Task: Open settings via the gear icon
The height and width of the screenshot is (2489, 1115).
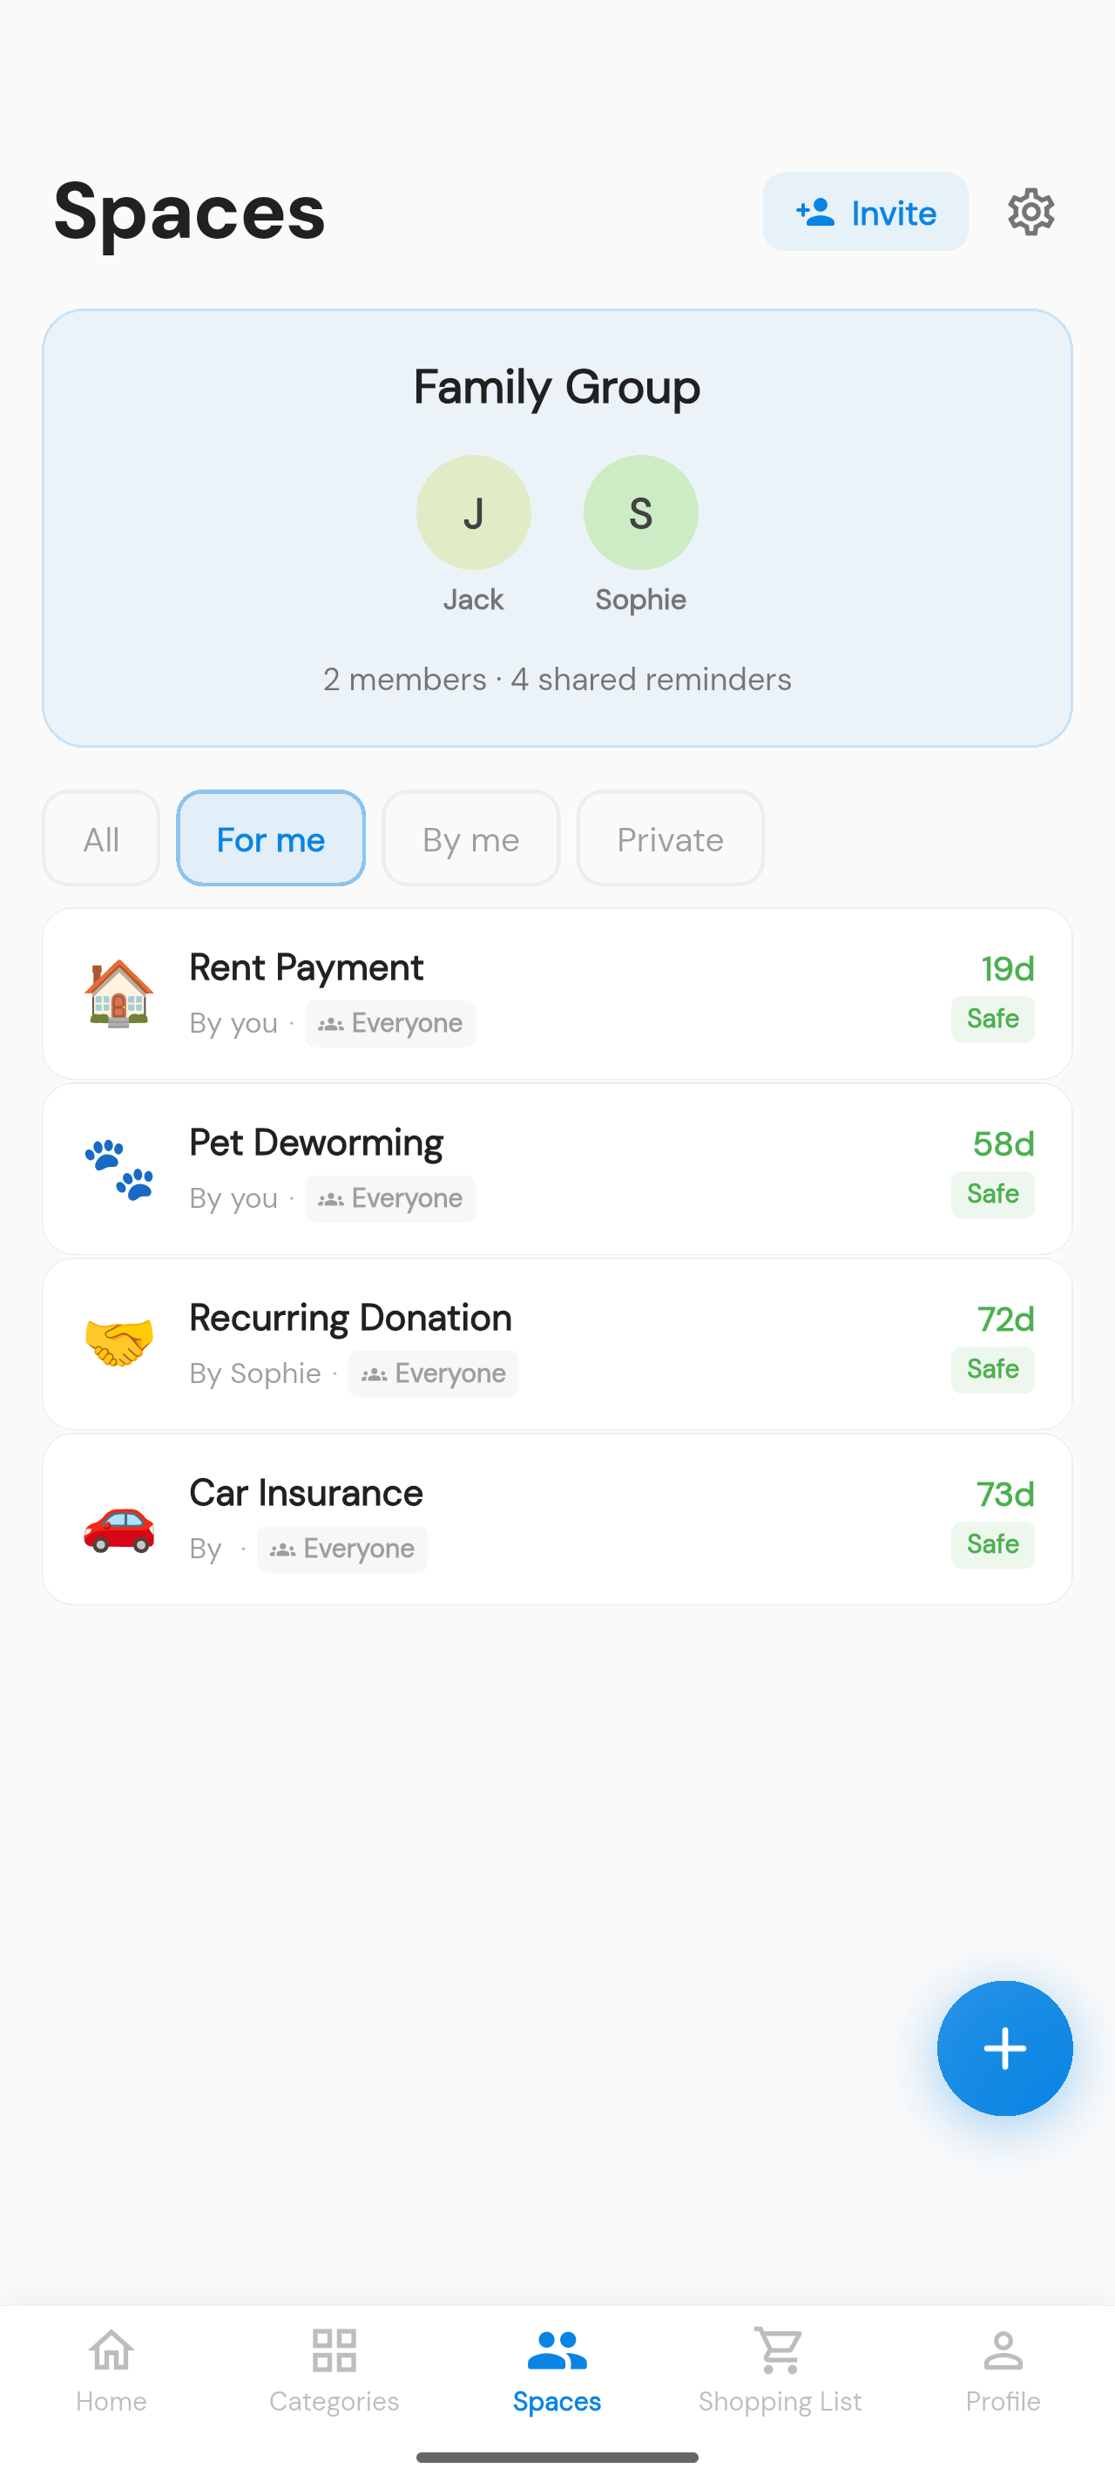Action: point(1030,213)
